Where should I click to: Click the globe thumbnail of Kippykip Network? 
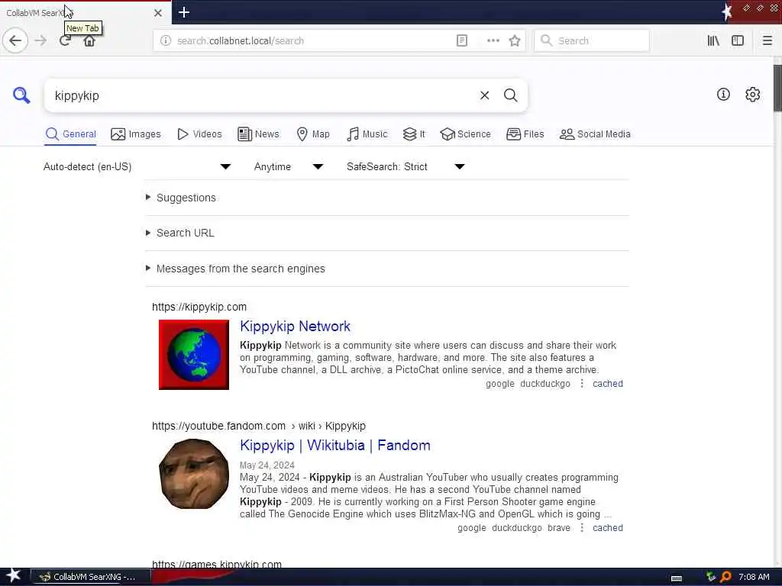coord(193,354)
